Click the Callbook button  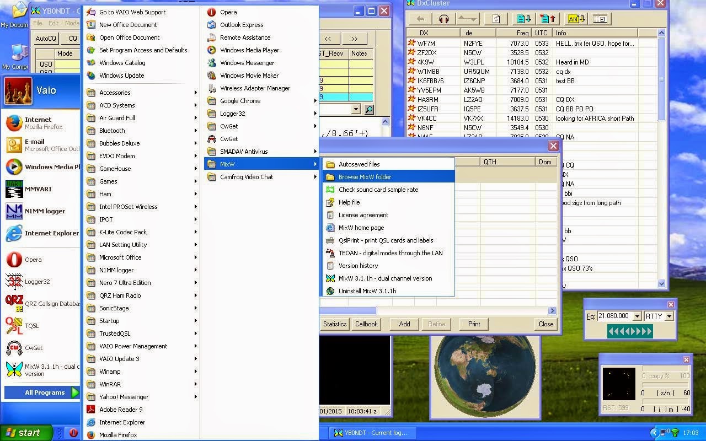(366, 324)
